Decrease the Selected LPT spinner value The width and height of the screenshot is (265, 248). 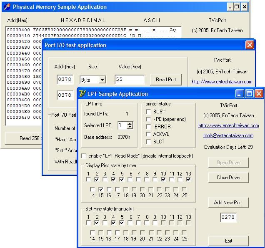tap(130, 127)
